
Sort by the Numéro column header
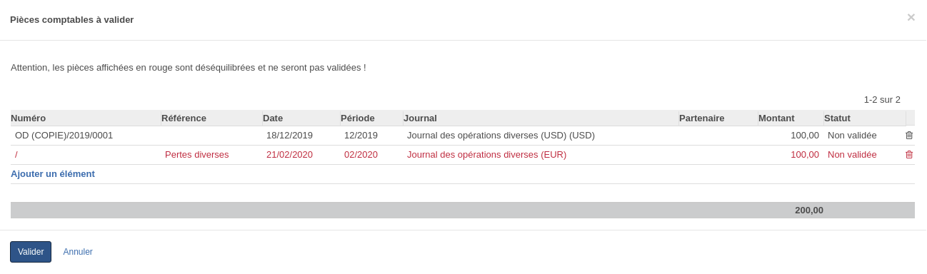click(x=86, y=118)
